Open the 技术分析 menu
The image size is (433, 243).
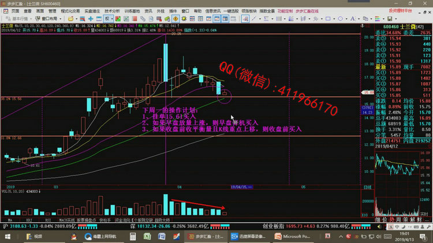coord(113,11)
